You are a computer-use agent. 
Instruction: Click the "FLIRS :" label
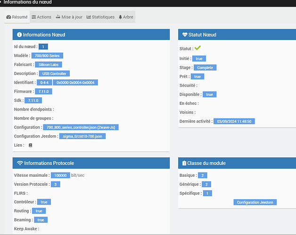coord(21,193)
